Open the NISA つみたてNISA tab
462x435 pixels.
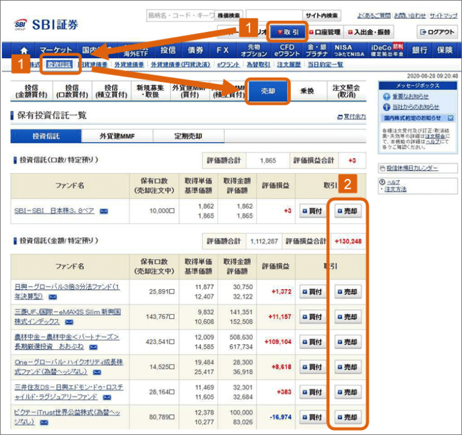pos(349,50)
